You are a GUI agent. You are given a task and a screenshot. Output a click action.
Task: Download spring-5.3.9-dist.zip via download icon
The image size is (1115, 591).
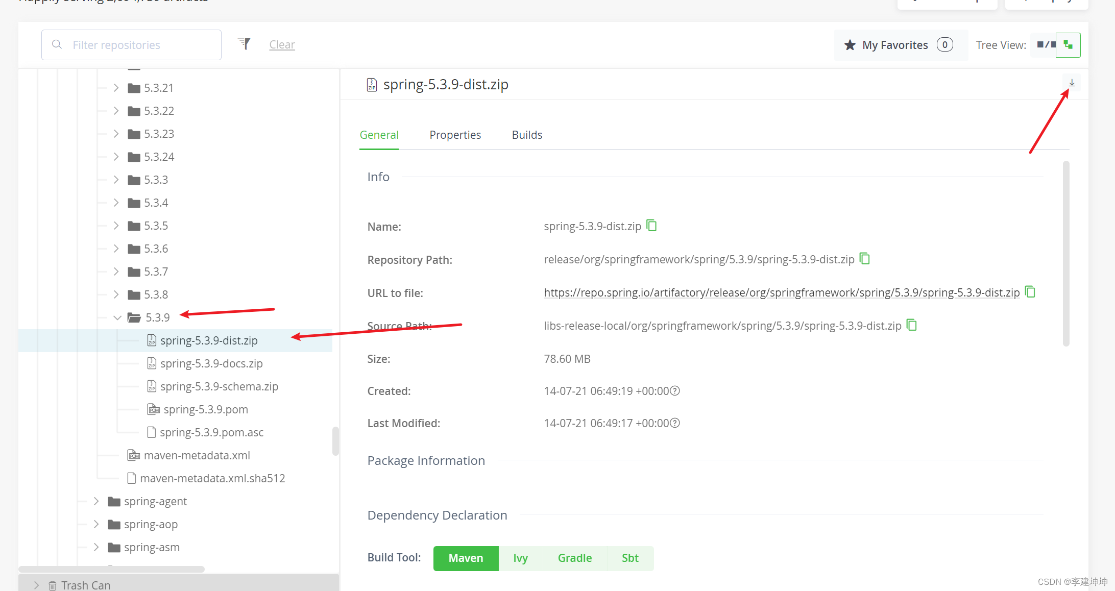pos(1072,83)
